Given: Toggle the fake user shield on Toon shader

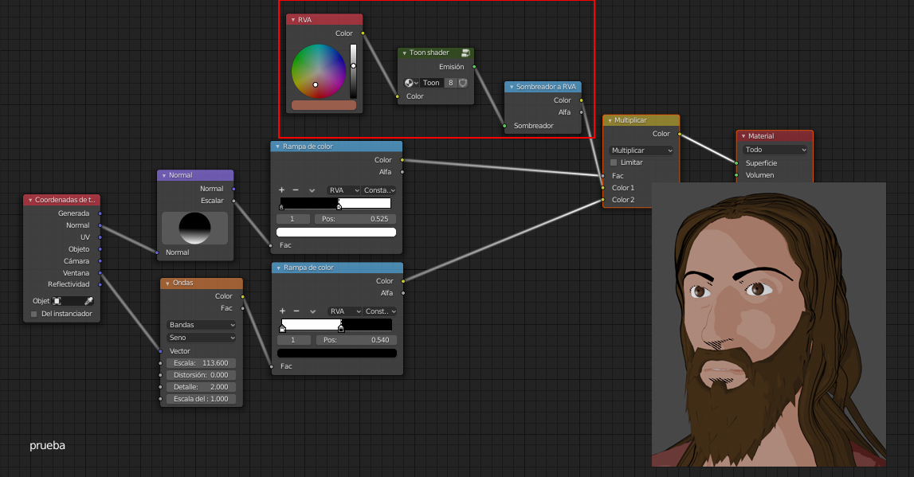Looking at the screenshot, I should [x=462, y=82].
